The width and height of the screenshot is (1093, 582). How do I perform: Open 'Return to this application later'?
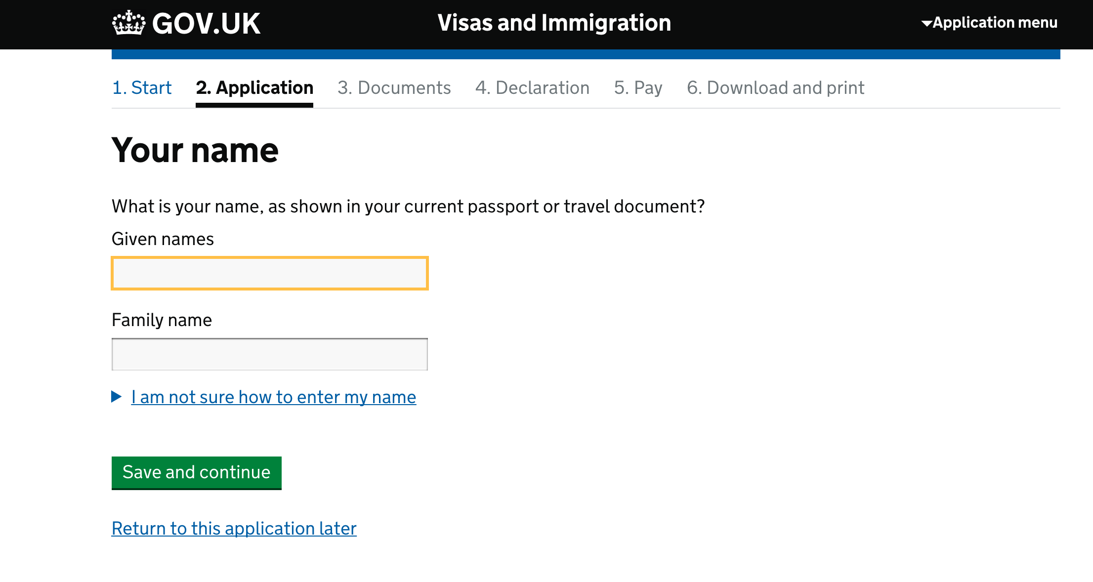pos(233,528)
